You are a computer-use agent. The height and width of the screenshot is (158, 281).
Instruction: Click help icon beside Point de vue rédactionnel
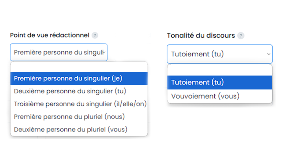point(95,35)
